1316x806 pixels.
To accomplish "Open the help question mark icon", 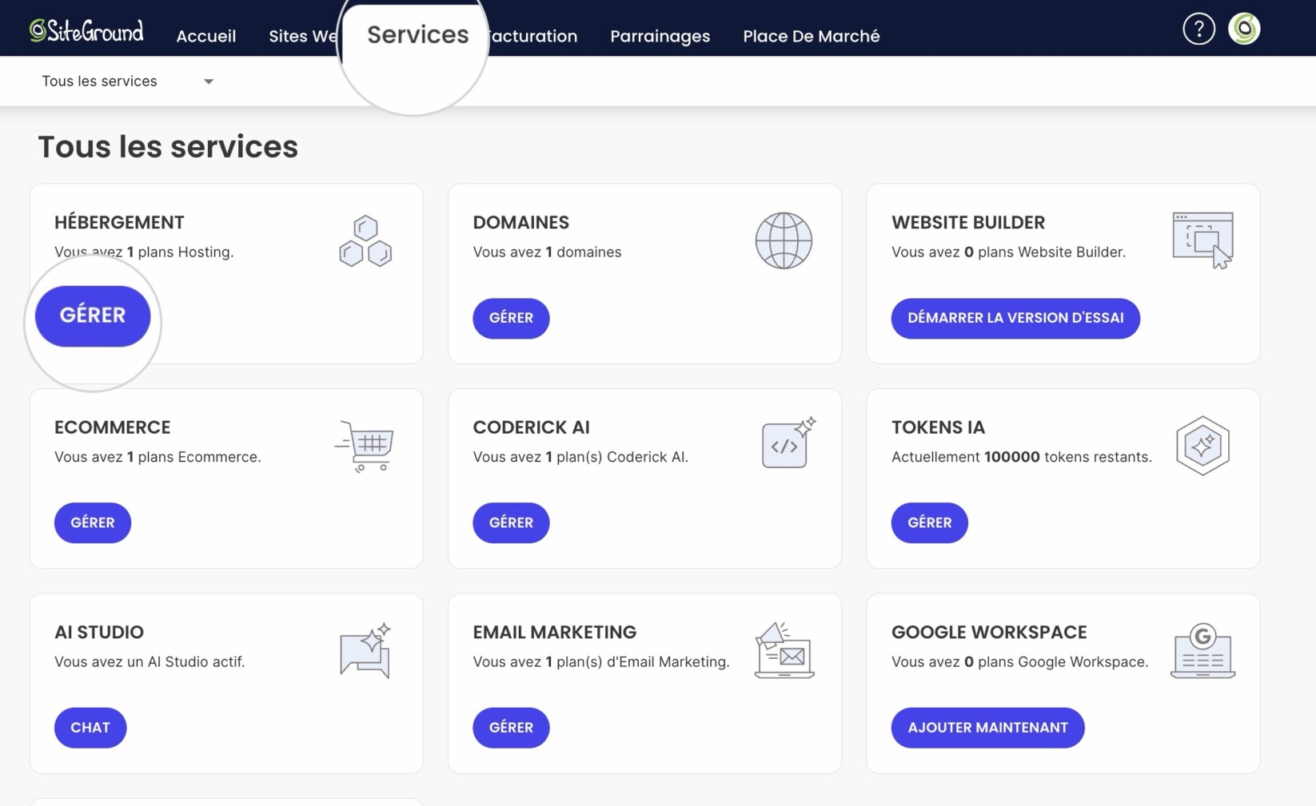I will pyautogui.click(x=1198, y=30).
